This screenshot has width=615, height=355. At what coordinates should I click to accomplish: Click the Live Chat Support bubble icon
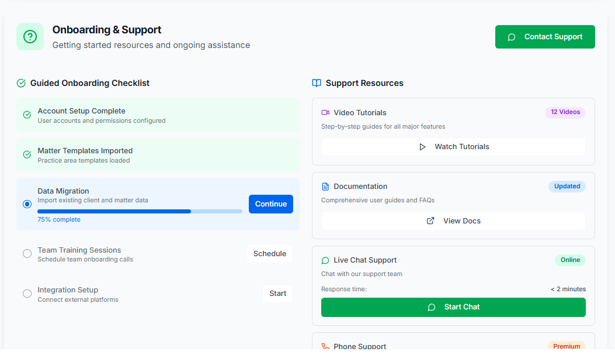[325, 260]
